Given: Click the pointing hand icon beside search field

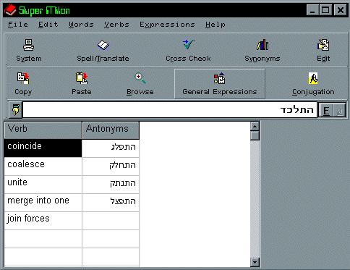Looking at the screenshot, I should pyautogui.click(x=15, y=110).
